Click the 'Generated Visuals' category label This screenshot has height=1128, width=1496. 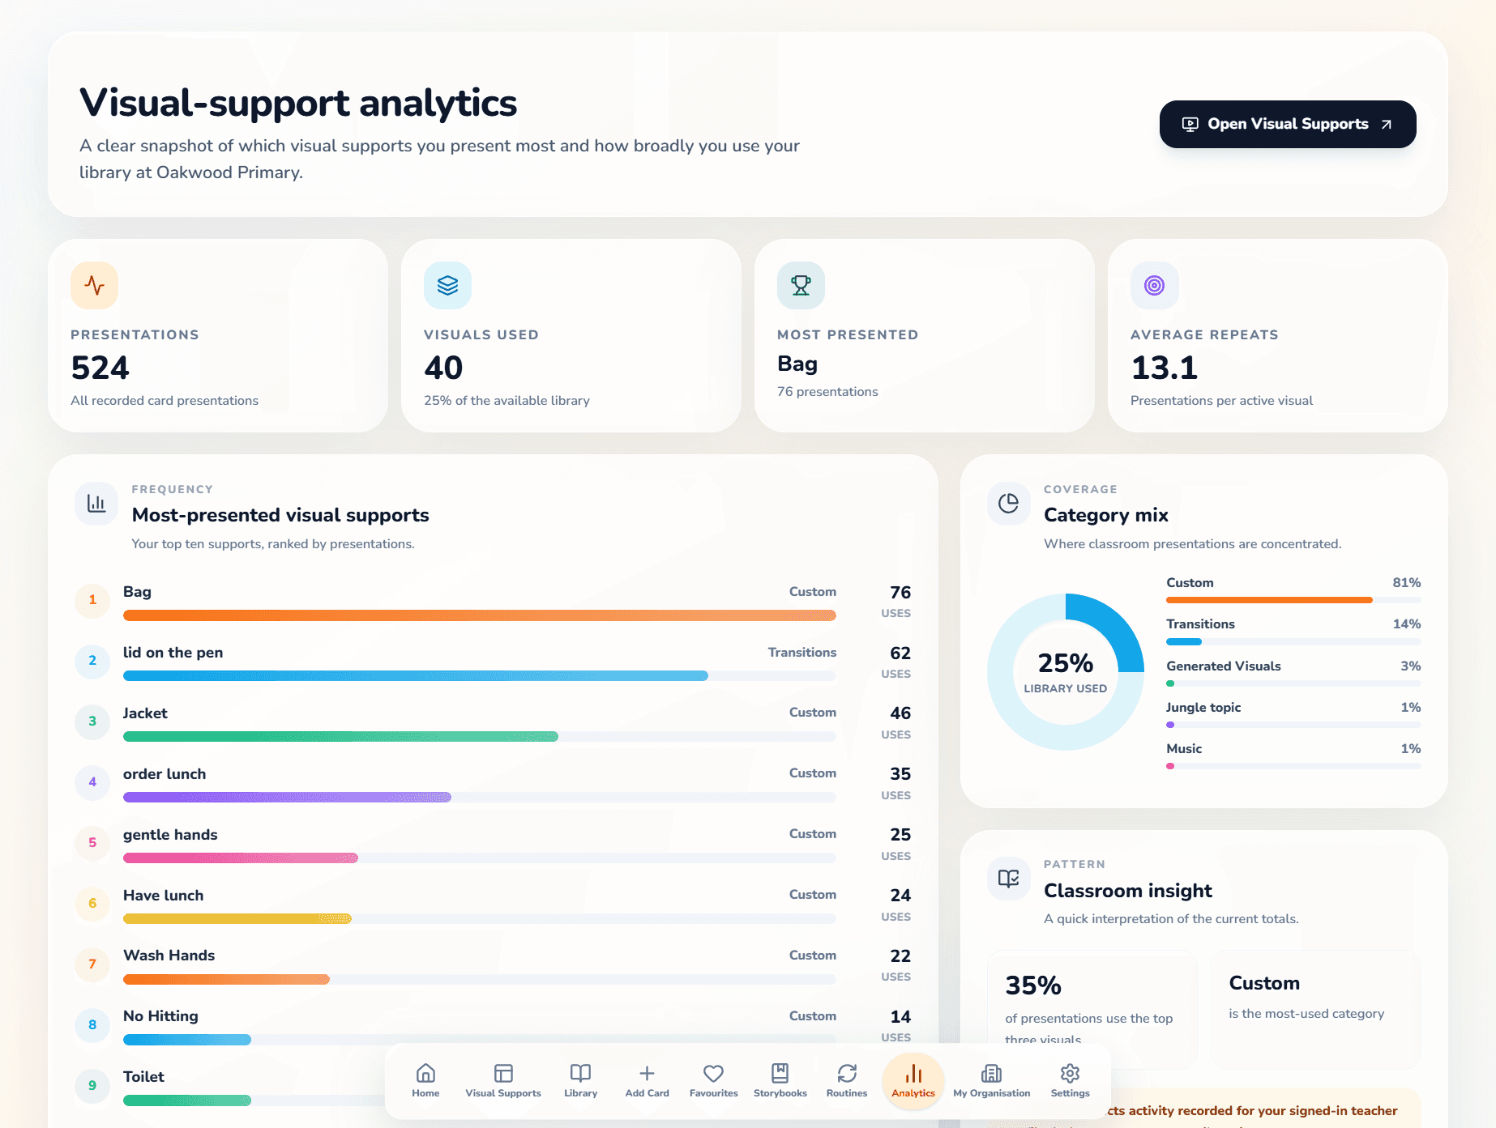click(1224, 666)
